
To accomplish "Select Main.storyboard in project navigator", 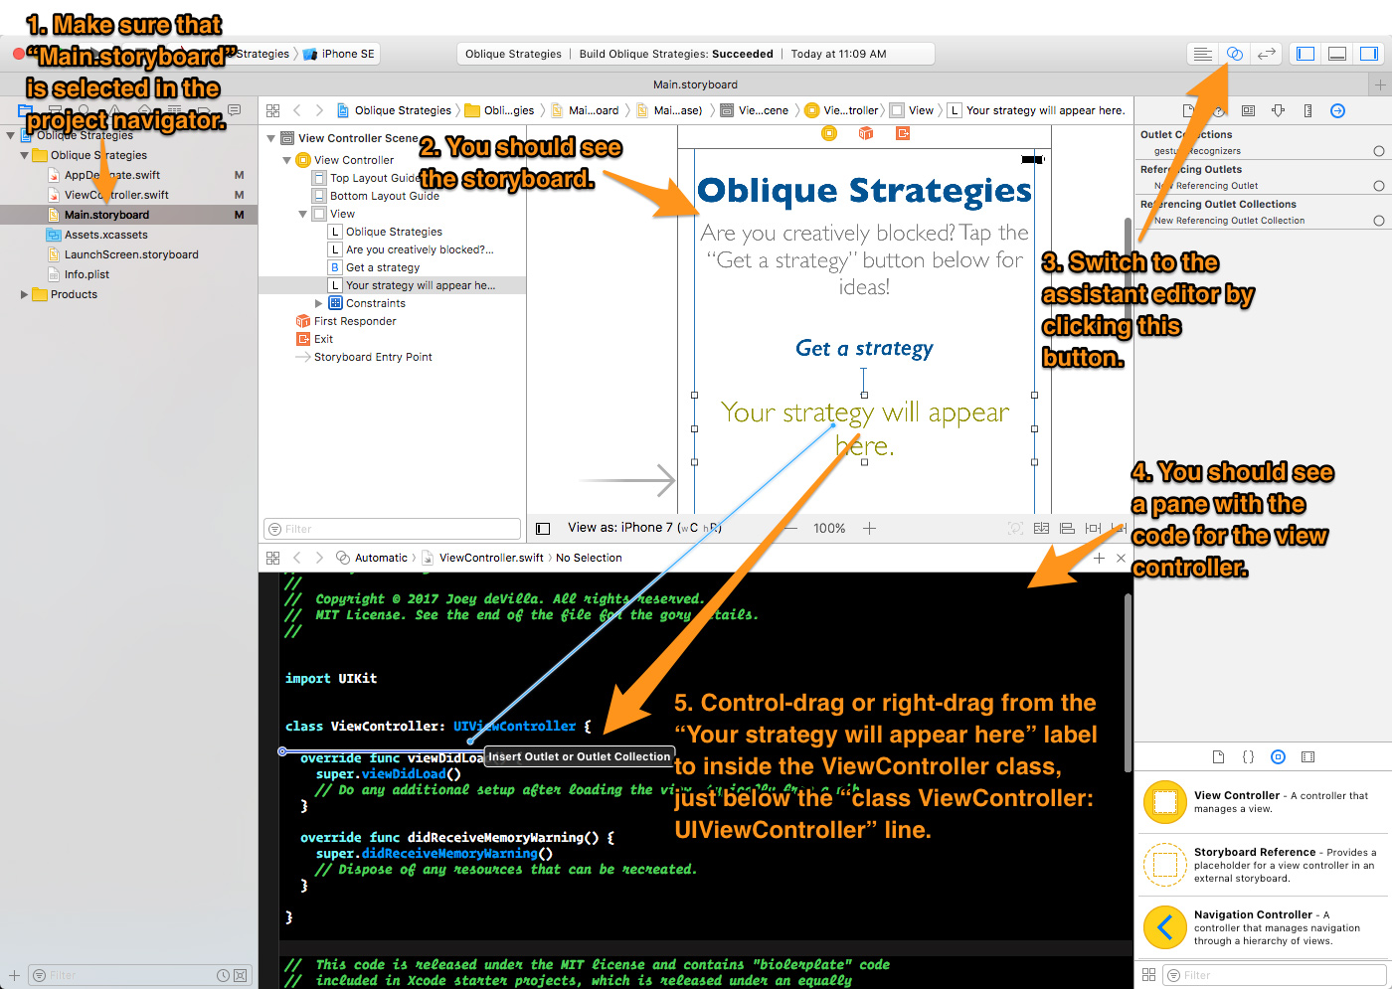I will 128,215.
